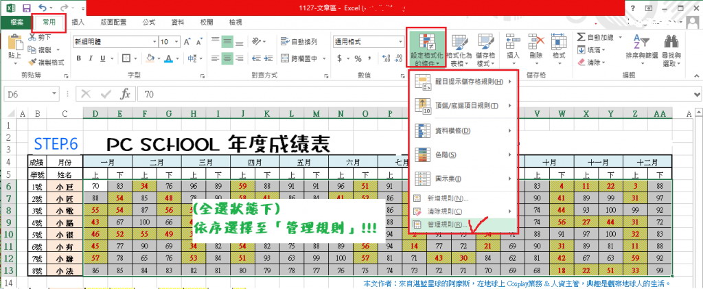Click 儲存格樣式 cell styles button
This screenshot has width=703, height=289.
click(485, 49)
